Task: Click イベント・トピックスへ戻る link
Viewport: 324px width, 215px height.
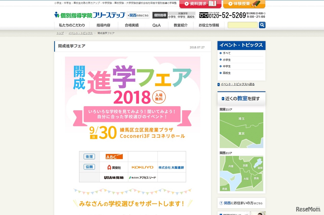Action: pos(237,84)
